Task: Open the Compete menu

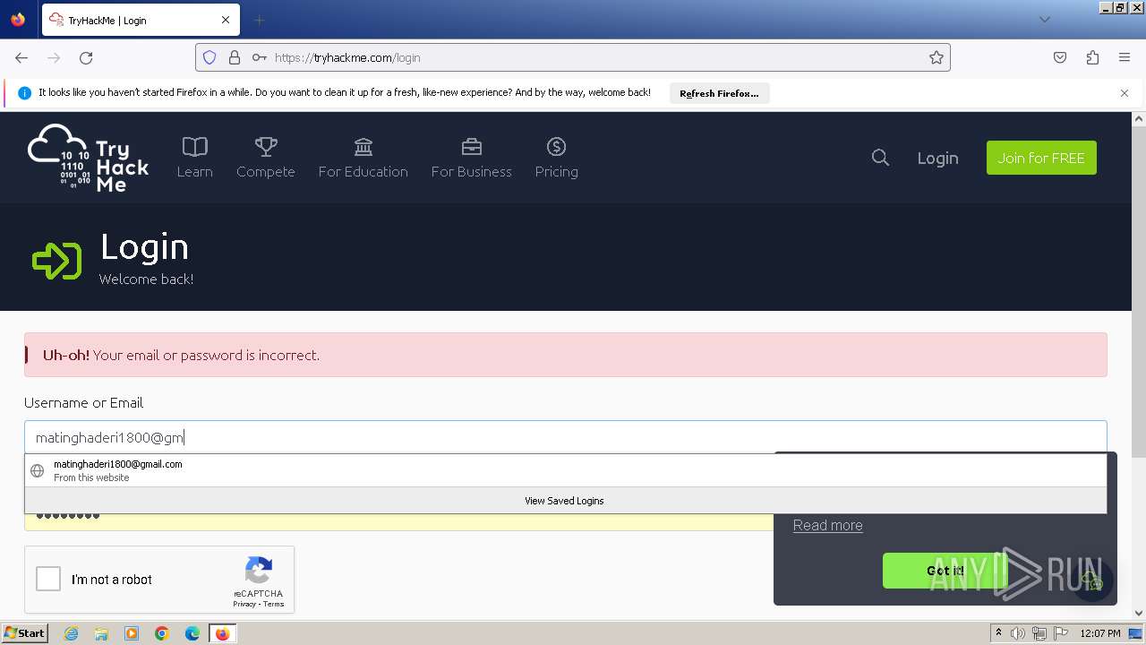Action: pyautogui.click(x=266, y=158)
